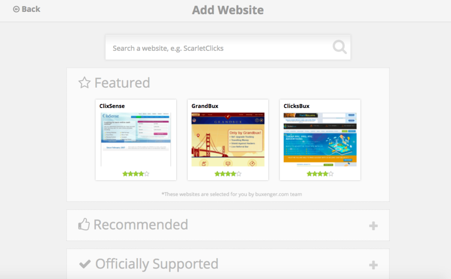Click the ClixSense title
Image resolution: width=451 pixels, height=279 pixels.
coord(112,106)
